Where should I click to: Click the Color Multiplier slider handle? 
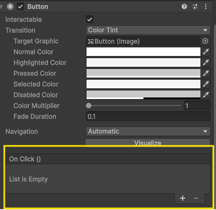[89, 106]
